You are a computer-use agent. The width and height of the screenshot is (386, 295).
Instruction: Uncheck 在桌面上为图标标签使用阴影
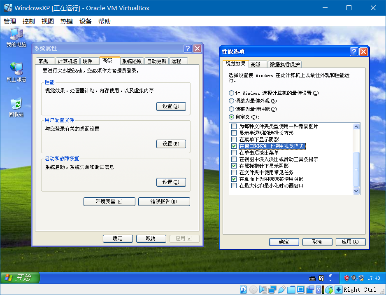(234, 179)
